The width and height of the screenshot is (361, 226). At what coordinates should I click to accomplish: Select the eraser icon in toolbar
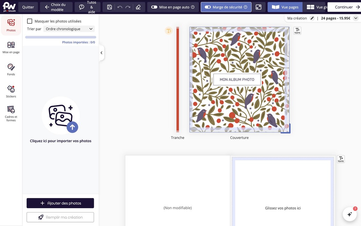click(138, 7)
